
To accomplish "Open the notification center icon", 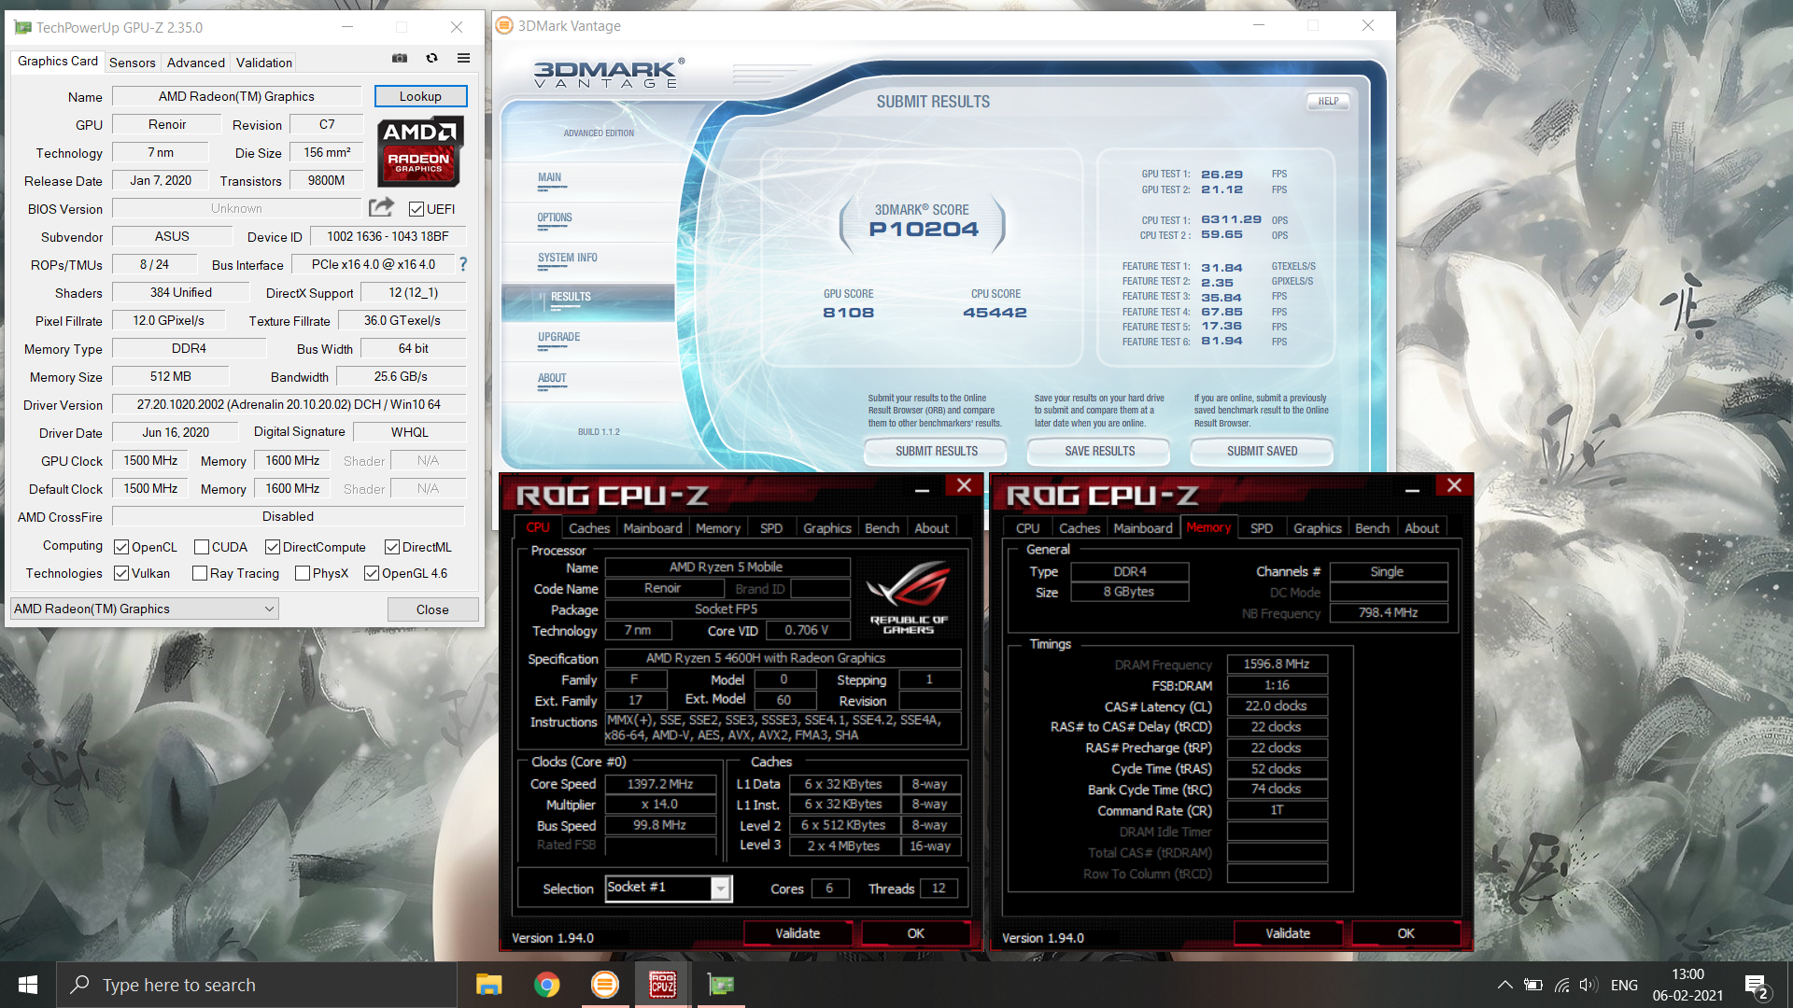I will pyautogui.click(x=1756, y=985).
